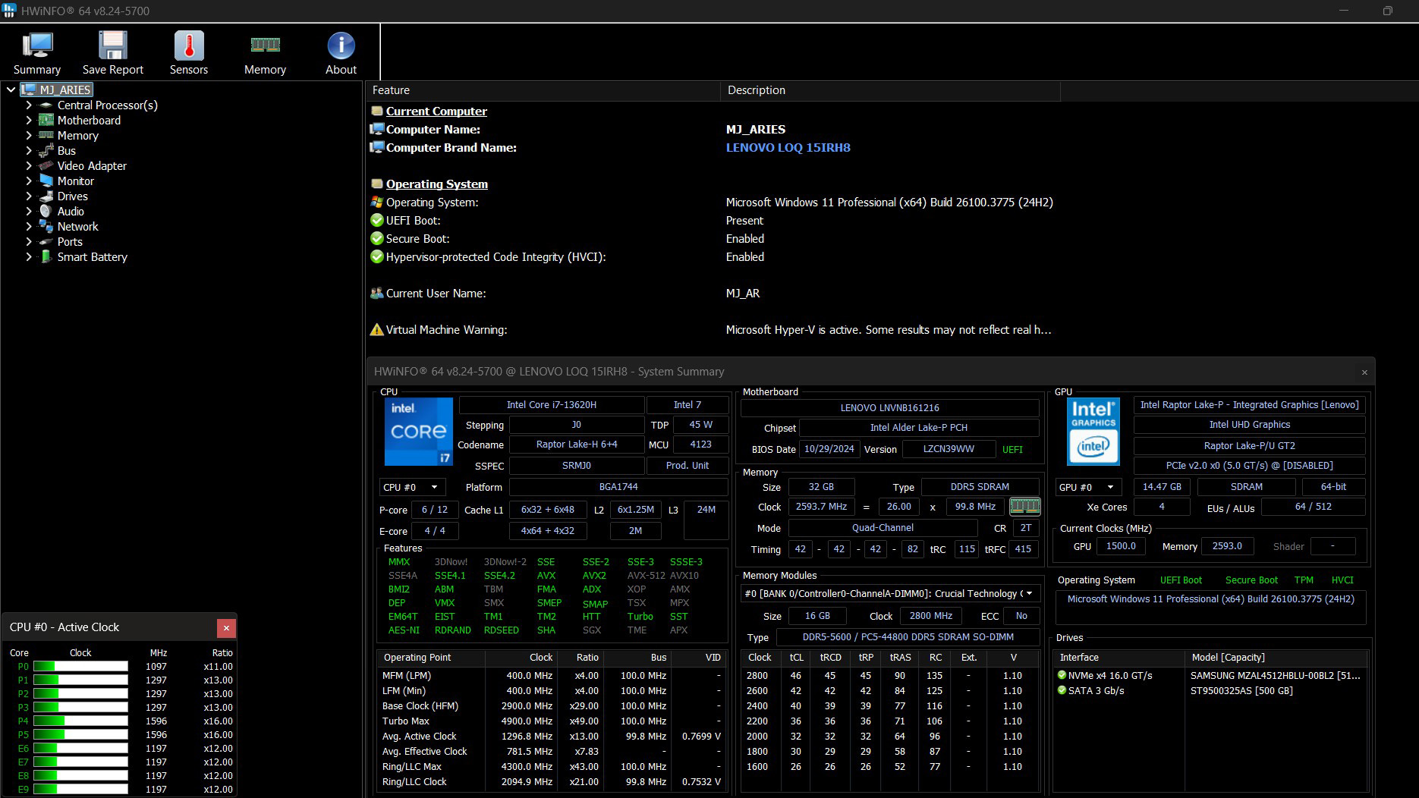Click the P4 core clock bar

tap(80, 721)
